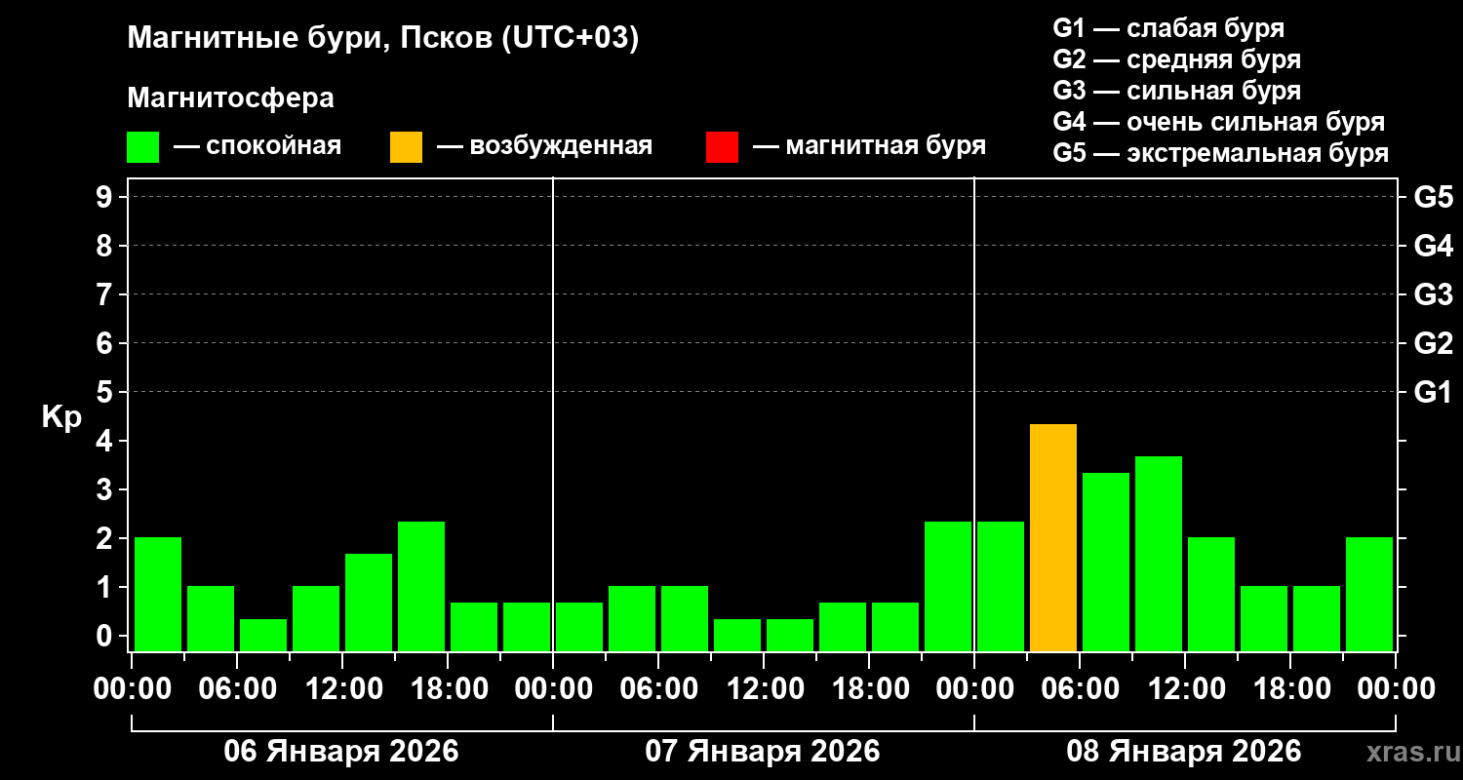Image resolution: width=1463 pixels, height=780 pixels.
Task: Click the right-axis 'G3' label
Action: 1434,294
